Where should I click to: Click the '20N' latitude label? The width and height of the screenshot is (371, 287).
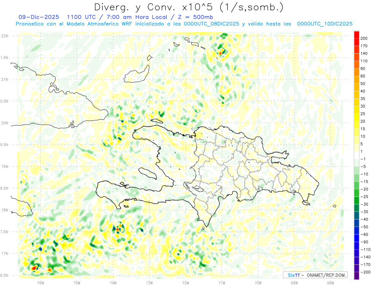[x=5, y=123]
